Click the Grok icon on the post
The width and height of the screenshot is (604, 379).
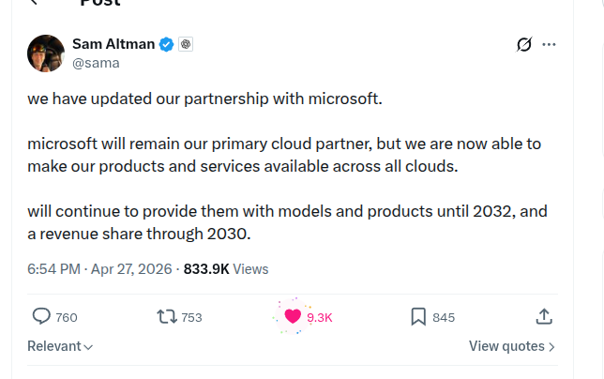[525, 44]
